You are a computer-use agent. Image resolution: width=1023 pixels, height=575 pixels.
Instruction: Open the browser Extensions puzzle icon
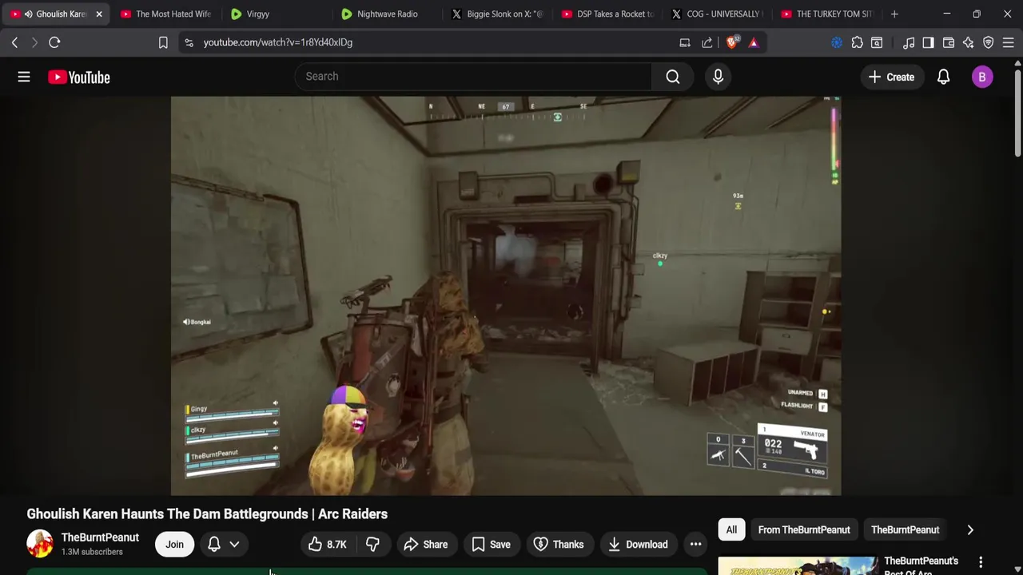857,42
